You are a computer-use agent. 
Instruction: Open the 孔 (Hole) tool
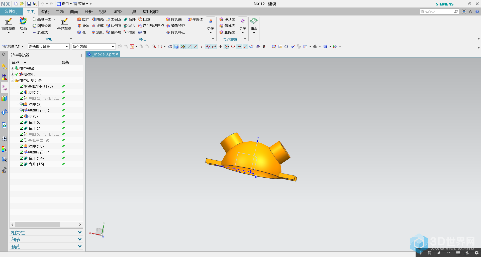click(x=82, y=32)
